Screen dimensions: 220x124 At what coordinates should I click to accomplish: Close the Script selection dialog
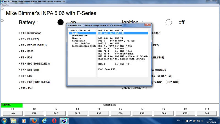pos(148,25)
